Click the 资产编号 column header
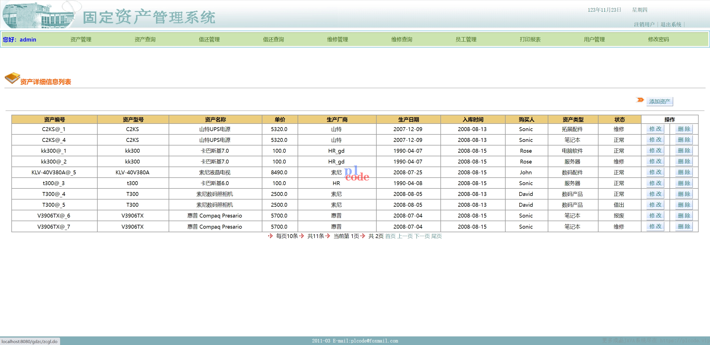The height and width of the screenshot is (345, 710). [x=54, y=119]
